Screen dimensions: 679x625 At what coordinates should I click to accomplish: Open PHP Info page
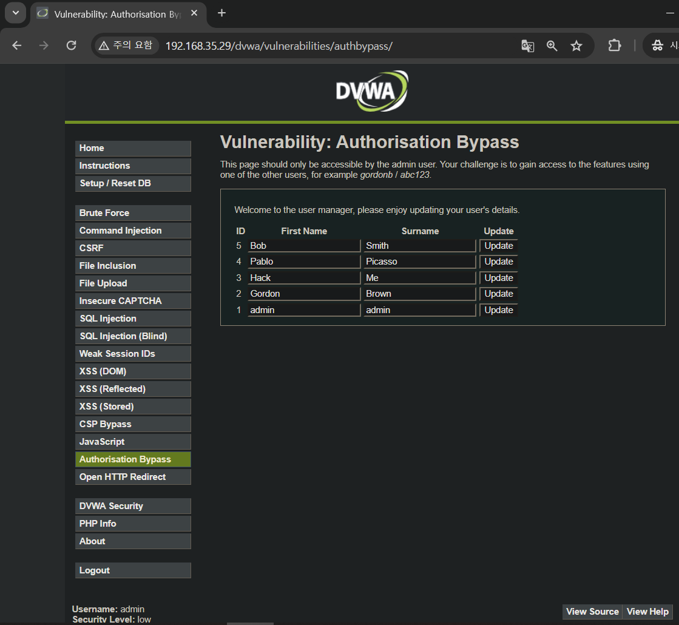pyautogui.click(x=133, y=524)
